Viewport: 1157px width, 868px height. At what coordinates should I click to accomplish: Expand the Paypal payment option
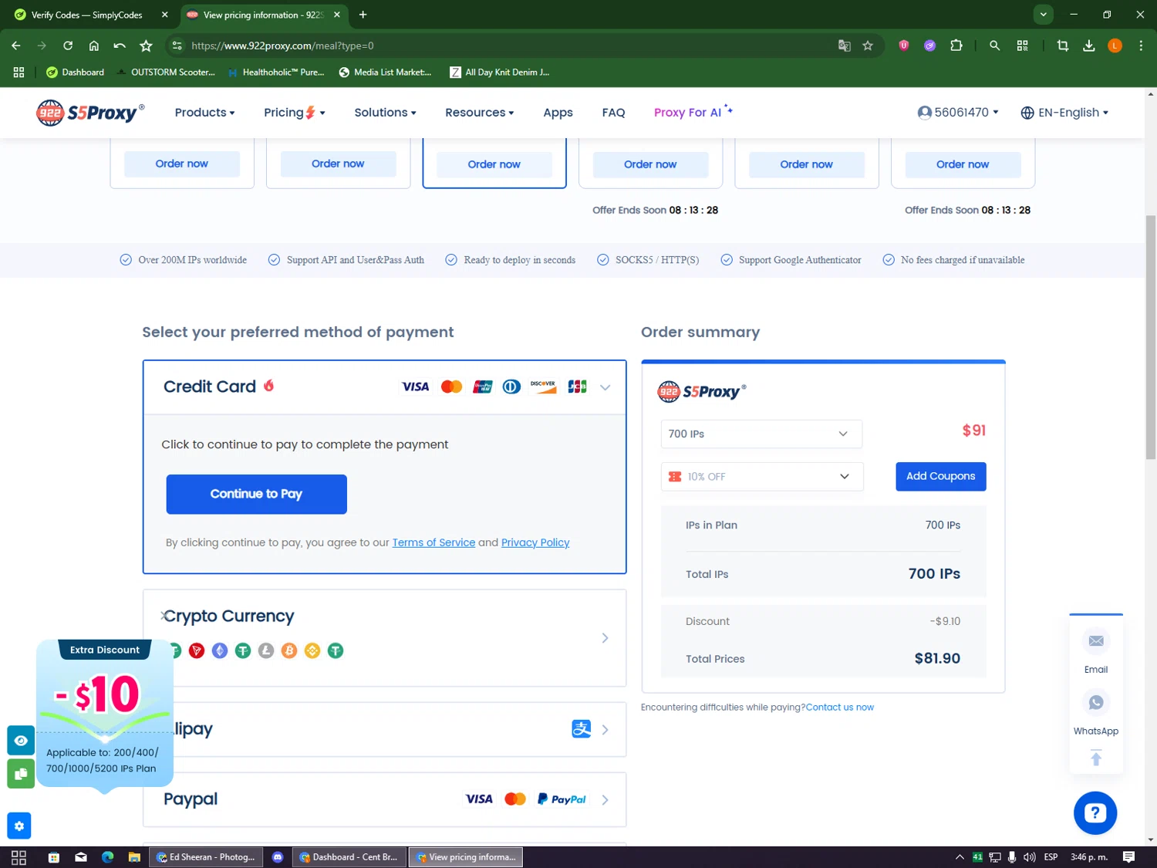(x=605, y=800)
